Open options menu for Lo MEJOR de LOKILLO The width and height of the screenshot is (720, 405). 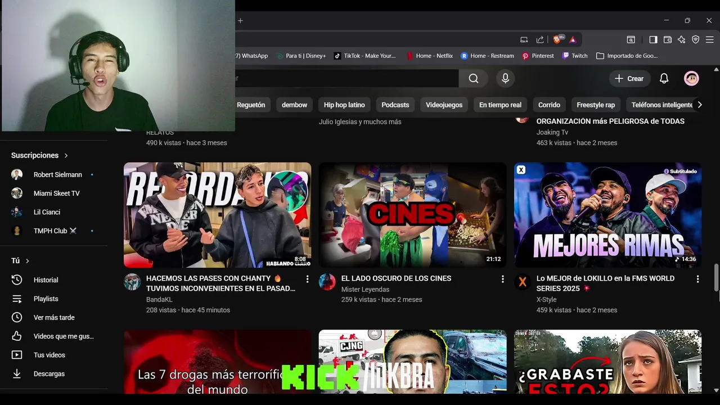[x=697, y=279]
